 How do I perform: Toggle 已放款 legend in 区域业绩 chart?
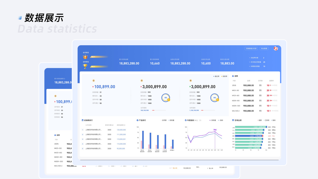point(266,120)
